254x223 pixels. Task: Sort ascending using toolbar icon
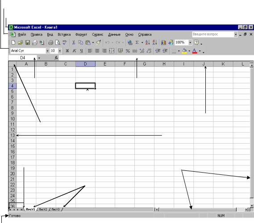click(x=148, y=42)
